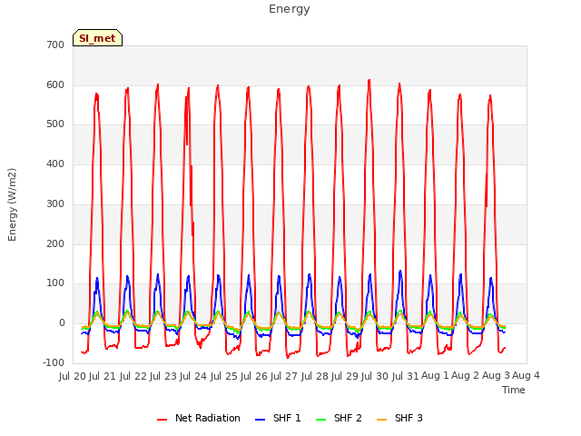
Task: Click the Aug 4 x-axis tick label
Action: tap(526, 376)
